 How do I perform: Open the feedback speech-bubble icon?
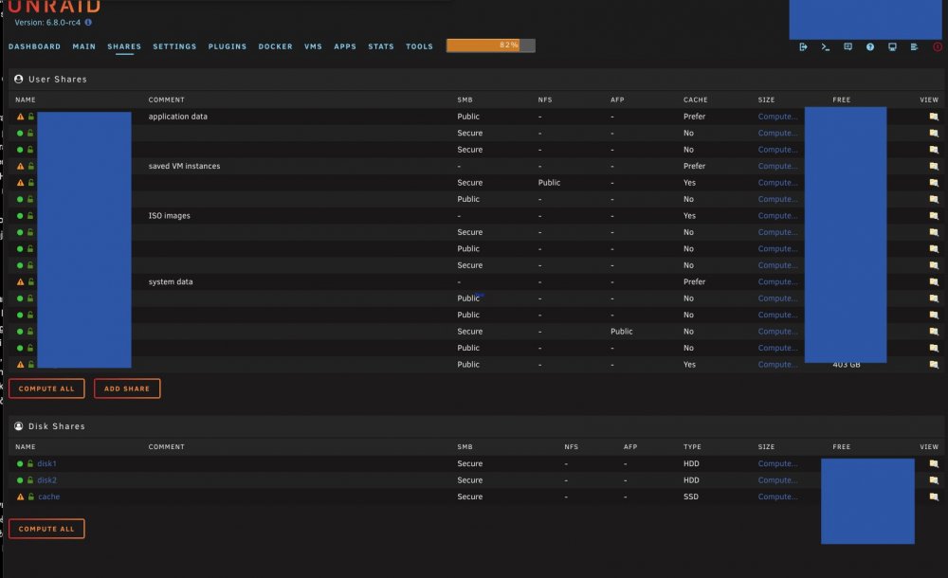click(848, 46)
